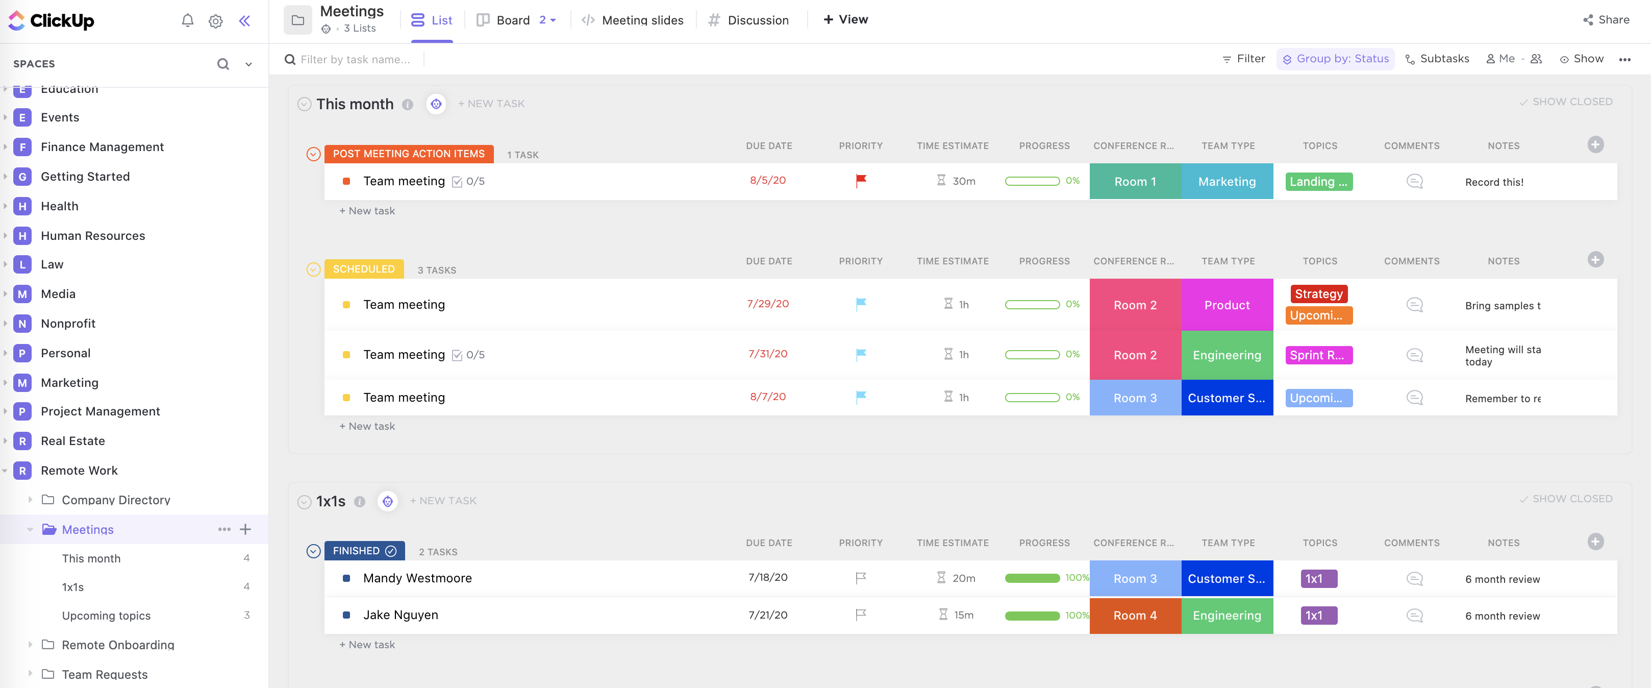Image resolution: width=1651 pixels, height=688 pixels.
Task: Click the search icon next to Spaces
Action: pos(222,64)
